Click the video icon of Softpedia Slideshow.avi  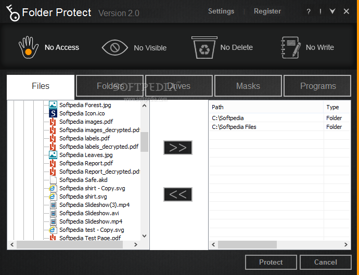click(x=53, y=213)
